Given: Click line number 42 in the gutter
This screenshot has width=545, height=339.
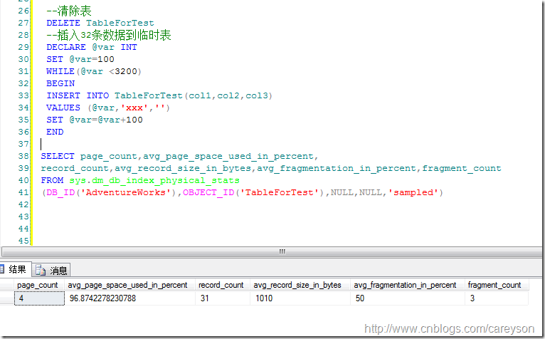Looking at the screenshot, I should pos(23,204).
